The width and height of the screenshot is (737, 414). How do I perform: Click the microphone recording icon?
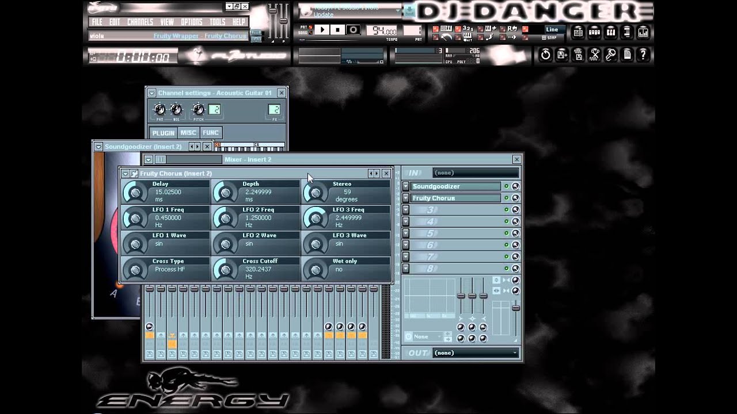tap(611, 55)
